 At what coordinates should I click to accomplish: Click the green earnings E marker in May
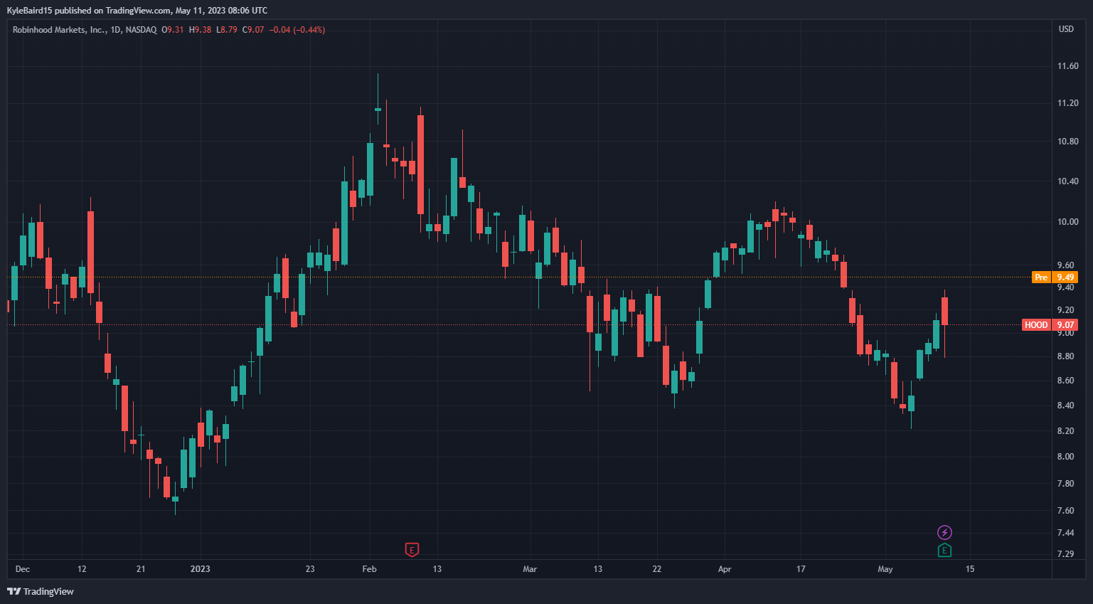(944, 550)
